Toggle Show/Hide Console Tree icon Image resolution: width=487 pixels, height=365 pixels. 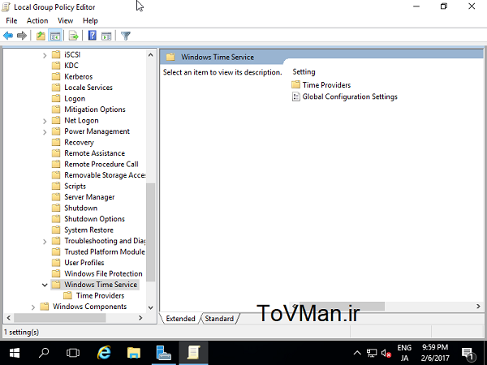pyautogui.click(x=55, y=36)
